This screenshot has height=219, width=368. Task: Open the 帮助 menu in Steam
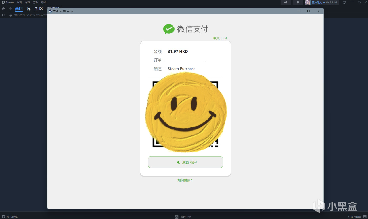coord(44,2)
